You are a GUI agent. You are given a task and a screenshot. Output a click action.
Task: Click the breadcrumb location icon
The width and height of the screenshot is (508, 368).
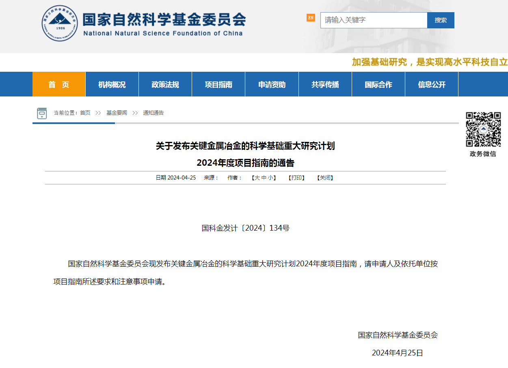pyautogui.click(x=42, y=113)
